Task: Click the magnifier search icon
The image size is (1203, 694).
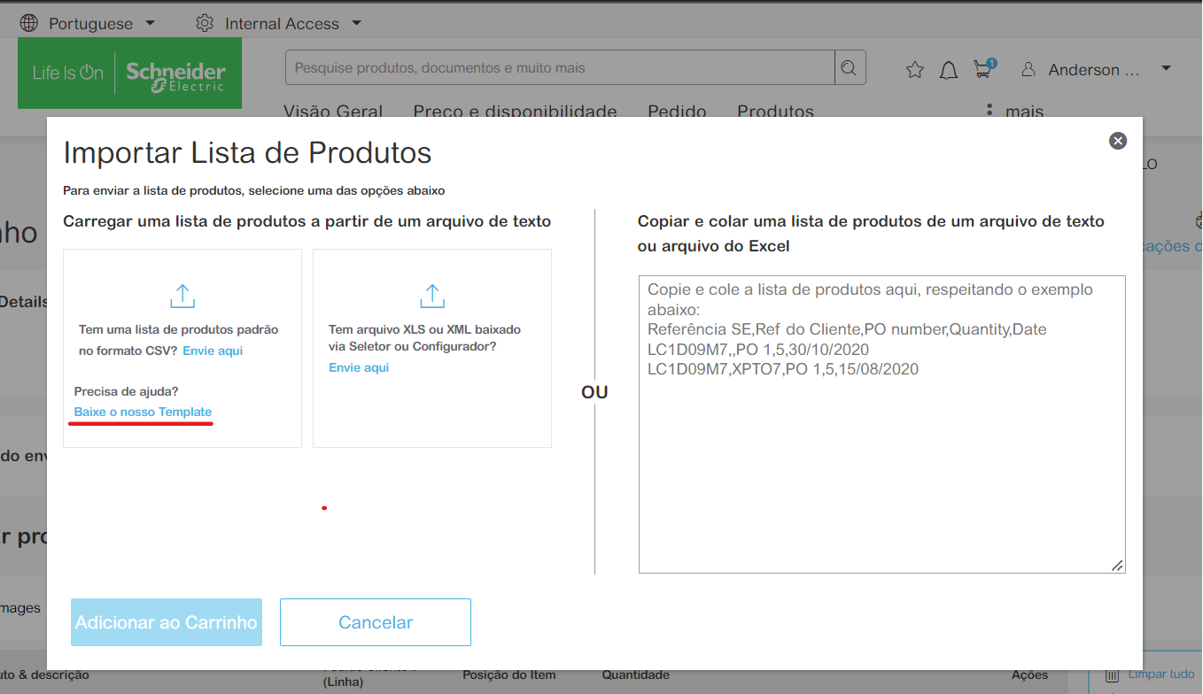Action: 850,67
